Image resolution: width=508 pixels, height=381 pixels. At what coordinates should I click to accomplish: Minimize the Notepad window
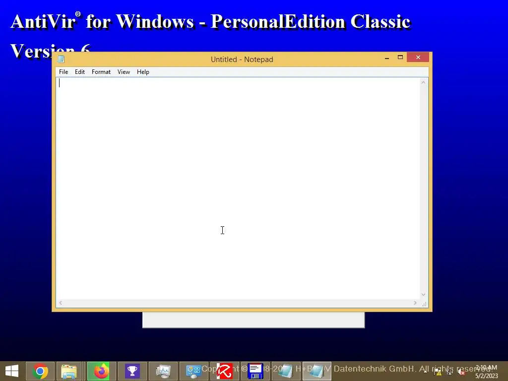[x=387, y=58]
